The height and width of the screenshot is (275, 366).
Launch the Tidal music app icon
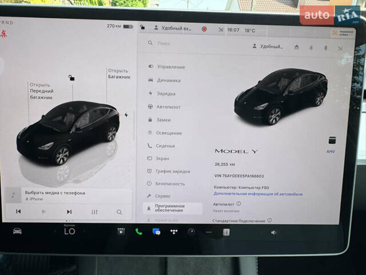174,231
